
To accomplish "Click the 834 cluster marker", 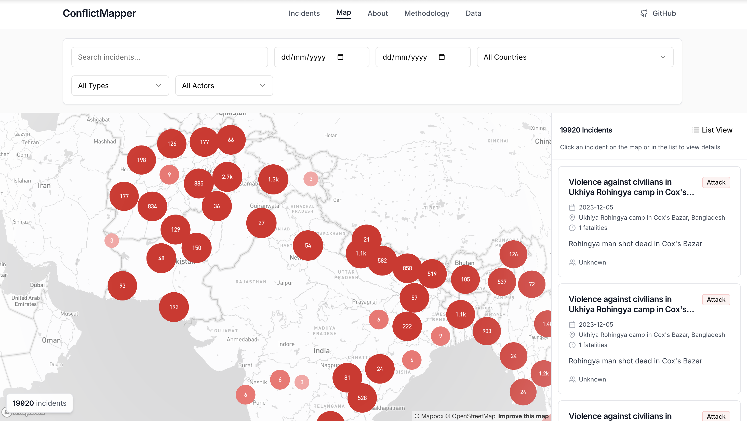I will click(x=152, y=206).
